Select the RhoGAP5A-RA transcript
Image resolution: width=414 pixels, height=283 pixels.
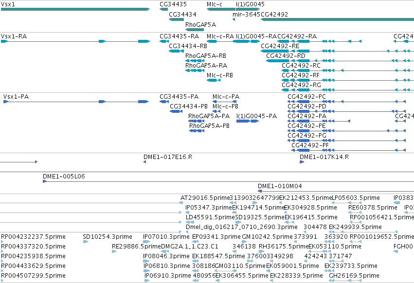click(195, 71)
